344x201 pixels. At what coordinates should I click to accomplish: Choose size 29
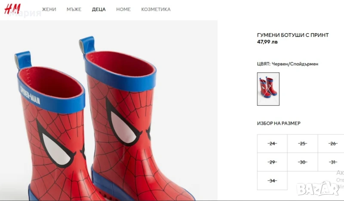click(272, 162)
